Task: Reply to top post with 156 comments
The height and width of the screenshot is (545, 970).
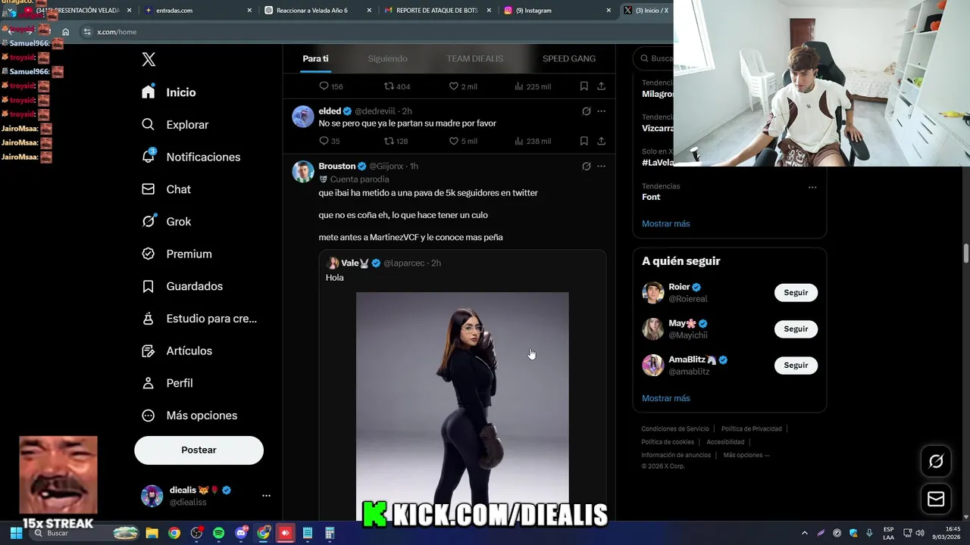Action: pos(331,86)
